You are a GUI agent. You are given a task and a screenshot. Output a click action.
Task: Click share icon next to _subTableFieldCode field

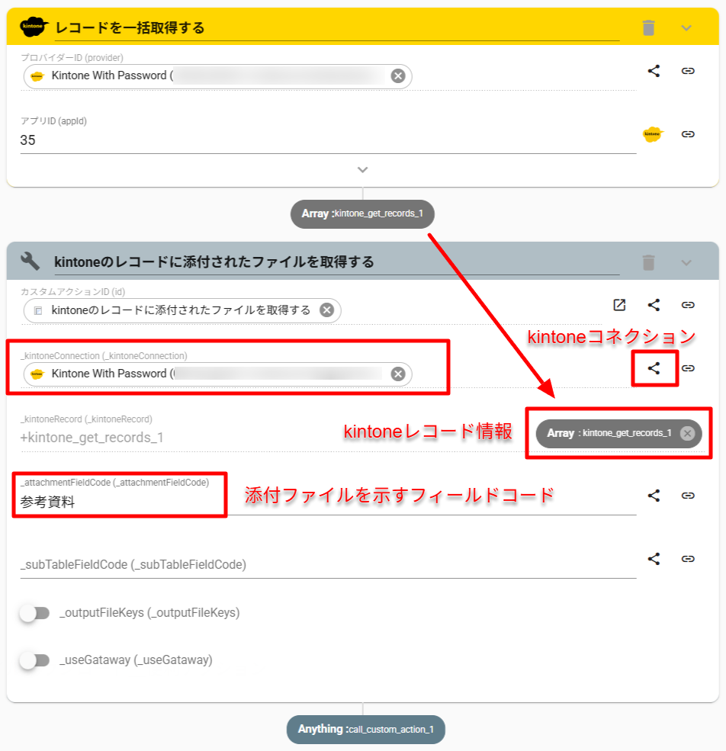(654, 559)
